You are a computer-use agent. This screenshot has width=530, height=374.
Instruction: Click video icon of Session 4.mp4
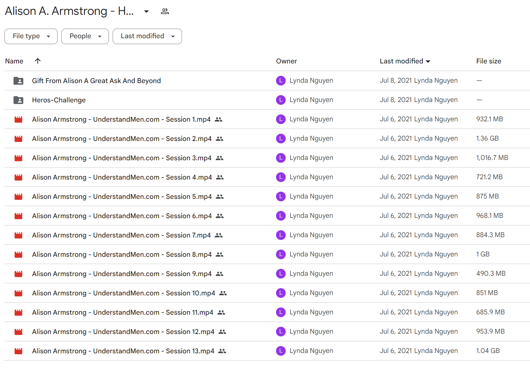18,177
